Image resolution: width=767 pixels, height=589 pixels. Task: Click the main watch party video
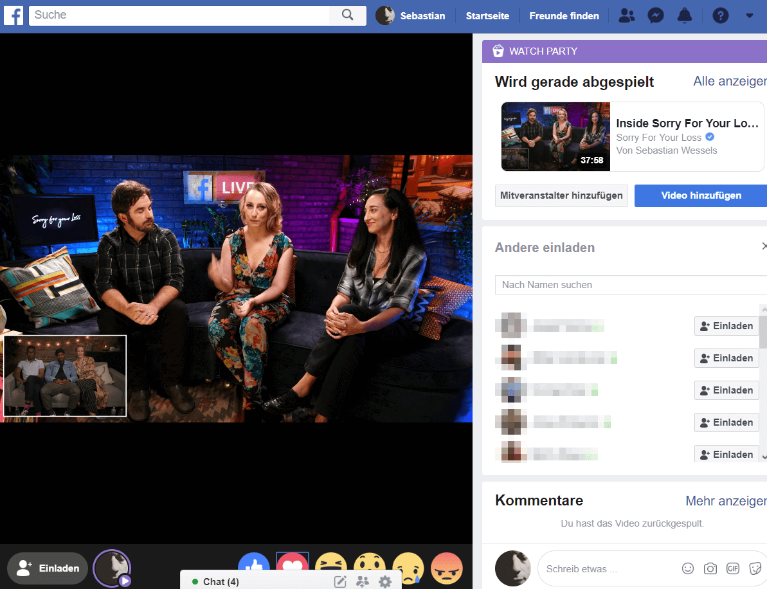236,289
